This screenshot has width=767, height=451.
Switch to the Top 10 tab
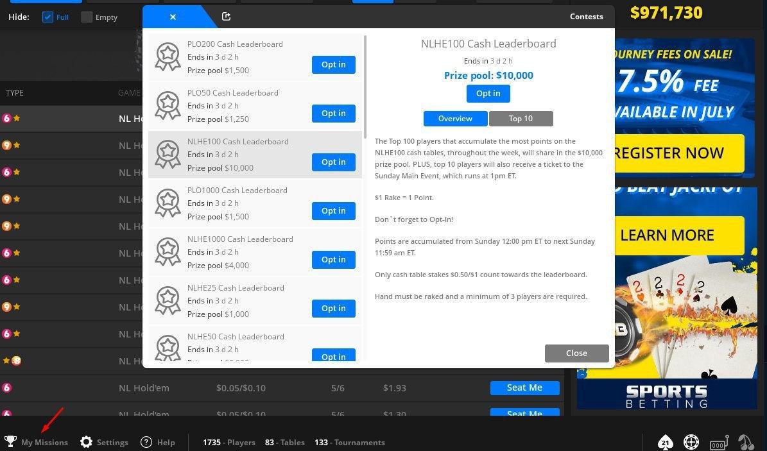(521, 119)
